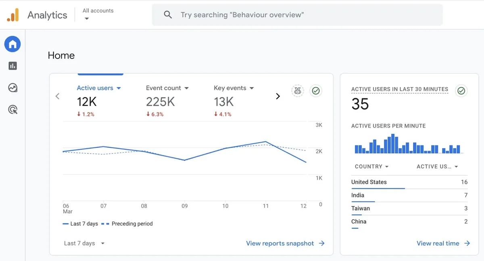Click the 4.1% decrease indicator
Viewport: 484px width, 261px height.
tap(223, 114)
